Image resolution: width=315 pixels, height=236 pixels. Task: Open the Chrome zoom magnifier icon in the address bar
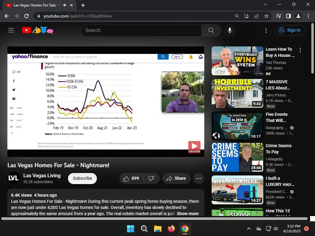237,16
